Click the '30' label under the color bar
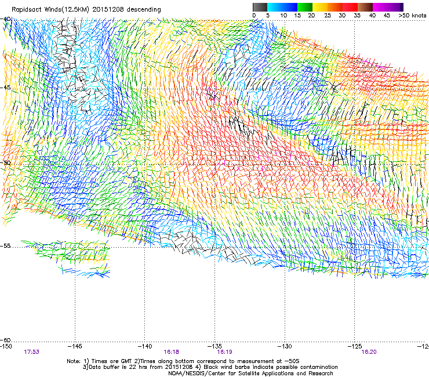Viewport: 429px width, 377px height. pos(342,16)
